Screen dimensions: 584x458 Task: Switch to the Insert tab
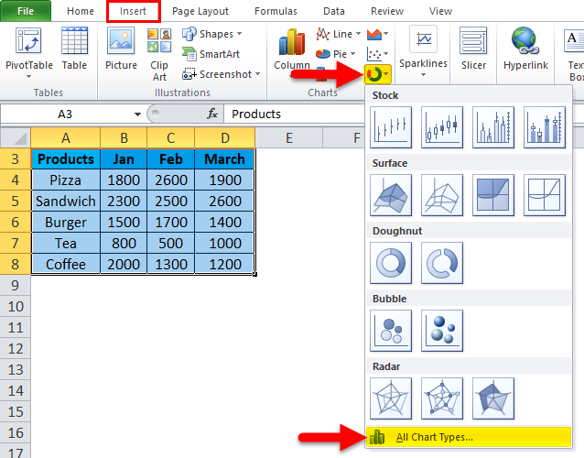point(133,11)
